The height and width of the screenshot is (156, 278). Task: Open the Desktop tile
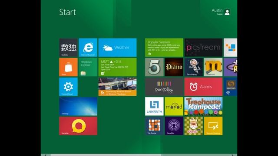[x=78, y=106]
